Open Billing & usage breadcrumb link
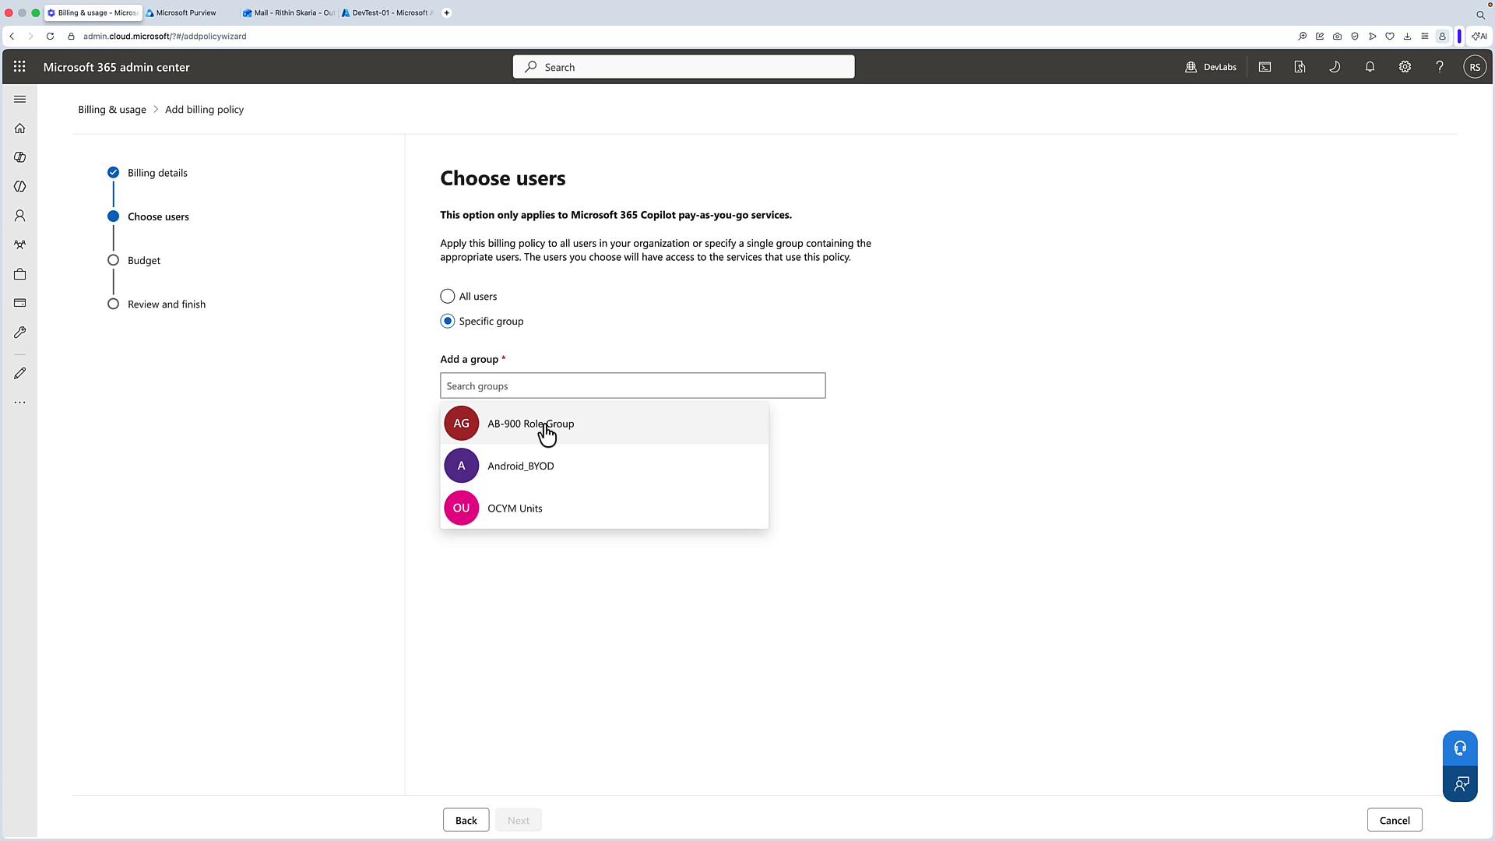The image size is (1495, 841). point(112,109)
